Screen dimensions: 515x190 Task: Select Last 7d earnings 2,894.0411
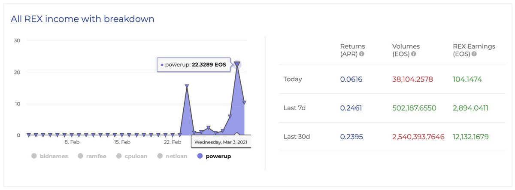point(470,108)
